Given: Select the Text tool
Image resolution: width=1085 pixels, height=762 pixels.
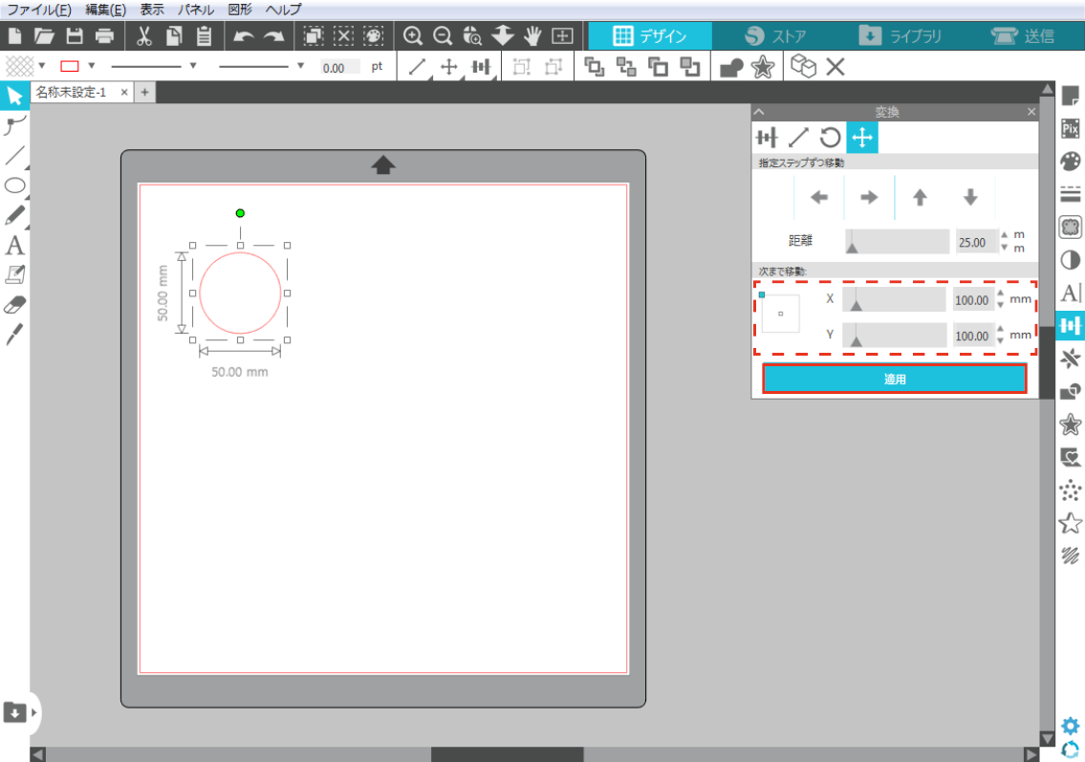Looking at the screenshot, I should (14, 246).
